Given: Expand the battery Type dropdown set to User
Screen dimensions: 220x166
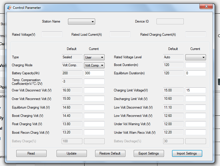Looking at the screenshot, I should tap(94, 57).
